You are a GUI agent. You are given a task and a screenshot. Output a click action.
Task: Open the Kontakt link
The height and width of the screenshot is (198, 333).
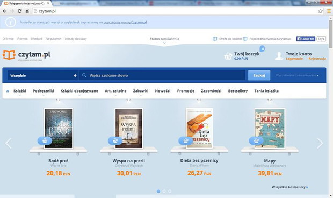37,39
